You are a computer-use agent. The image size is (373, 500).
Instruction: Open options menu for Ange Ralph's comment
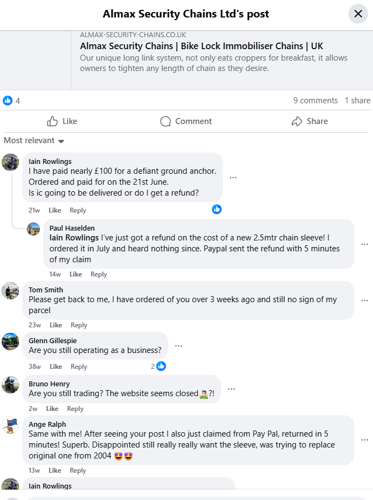pyautogui.click(x=365, y=440)
